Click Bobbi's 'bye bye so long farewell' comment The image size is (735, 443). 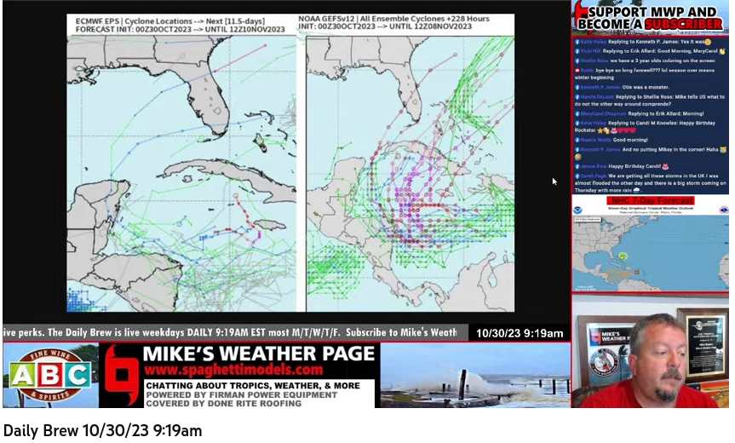645,73
